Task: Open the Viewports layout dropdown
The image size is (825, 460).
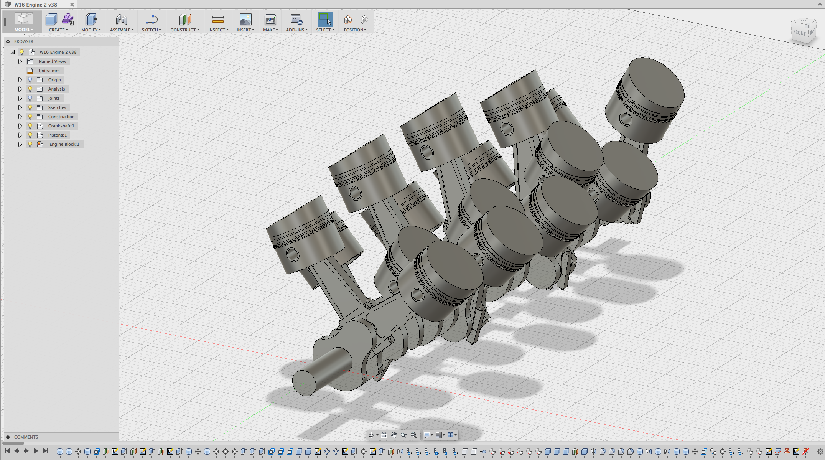Action: click(452, 435)
